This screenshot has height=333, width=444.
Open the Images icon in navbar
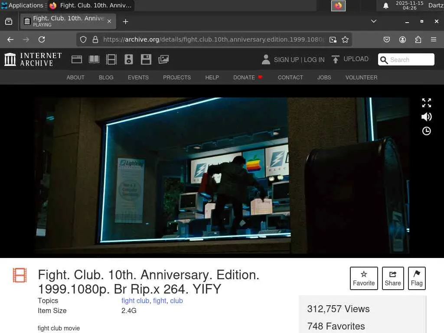click(163, 59)
